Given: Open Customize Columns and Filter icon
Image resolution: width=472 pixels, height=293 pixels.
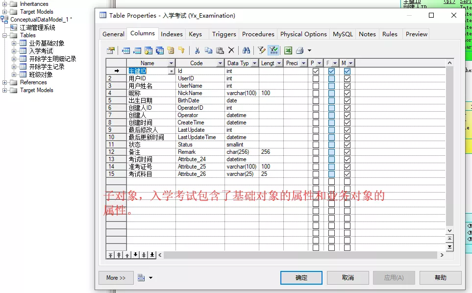Looking at the screenshot, I should click(x=262, y=50).
